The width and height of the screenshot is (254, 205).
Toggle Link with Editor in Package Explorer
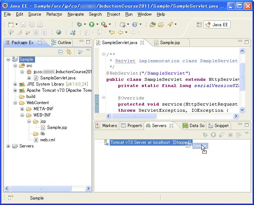(69, 52)
